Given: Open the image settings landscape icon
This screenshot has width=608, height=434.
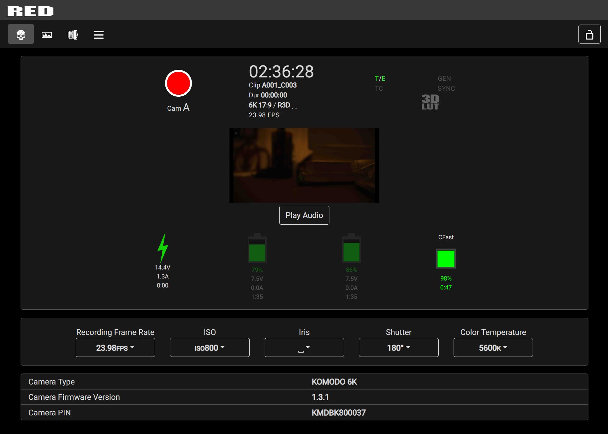Looking at the screenshot, I should 47,35.
